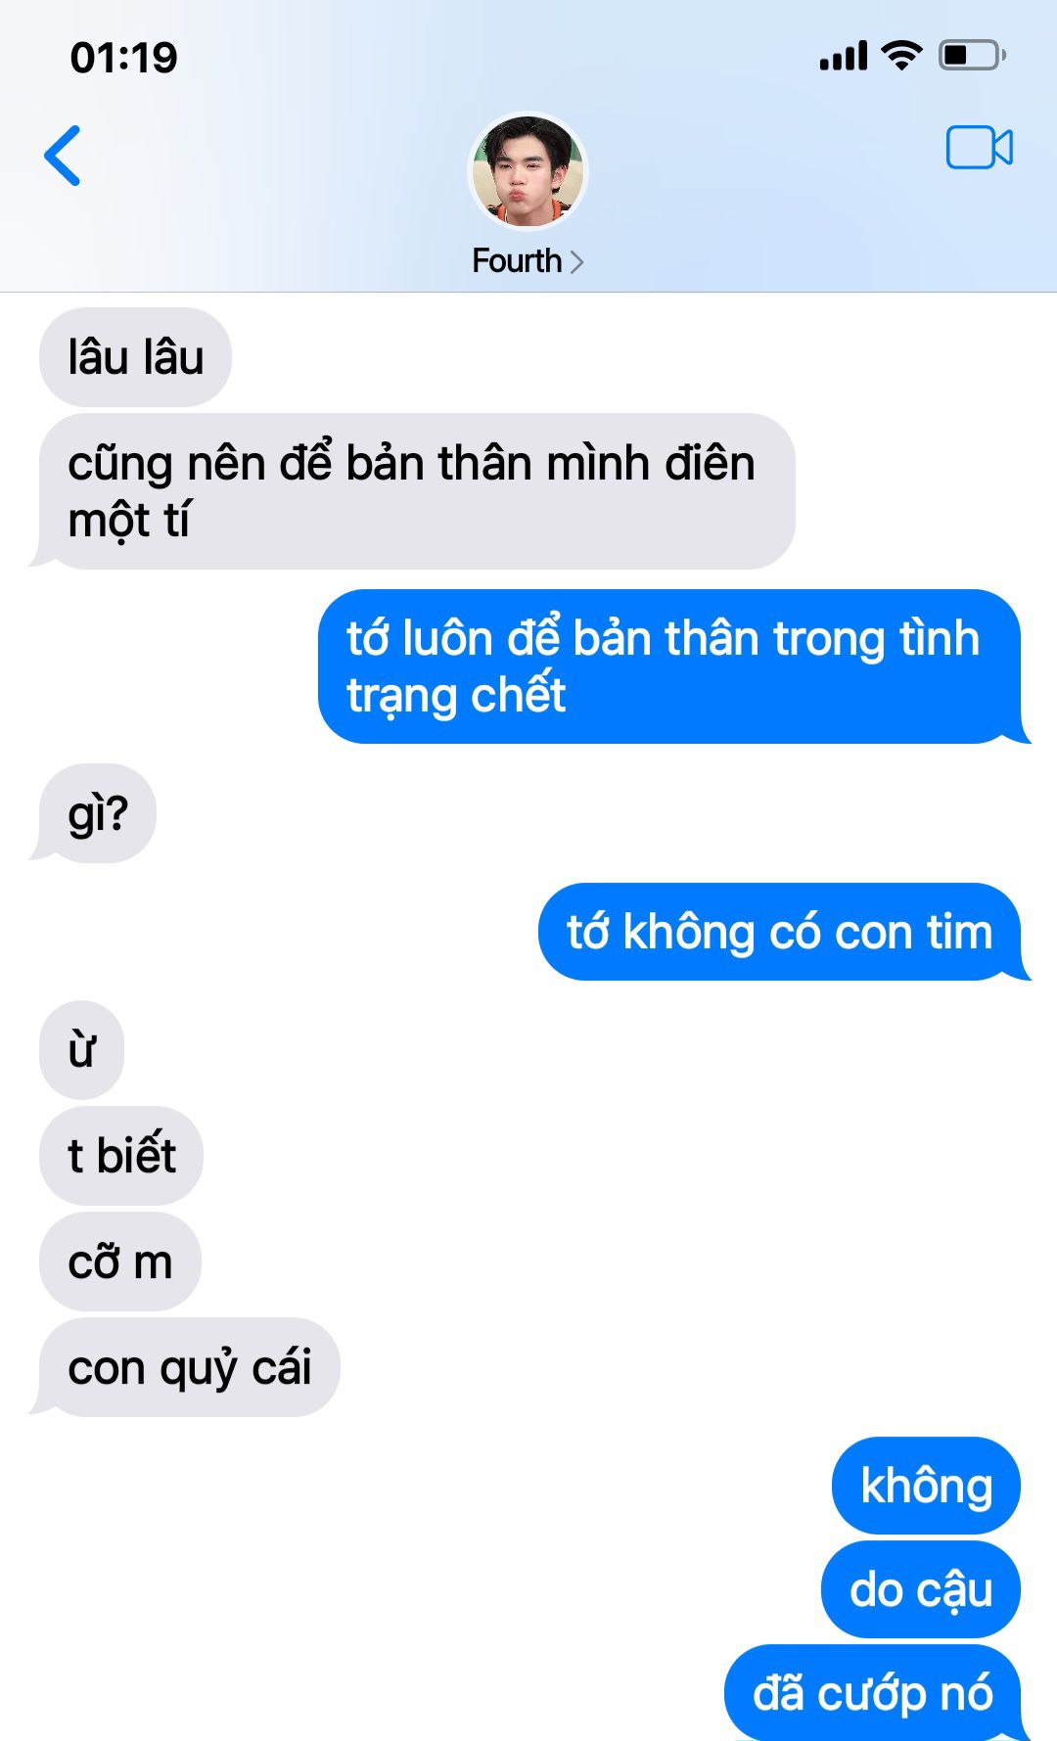Tap the "cũng nên để bản thân mình điên một tí" message
1057x1741 pixels.
pyautogui.click(x=412, y=491)
